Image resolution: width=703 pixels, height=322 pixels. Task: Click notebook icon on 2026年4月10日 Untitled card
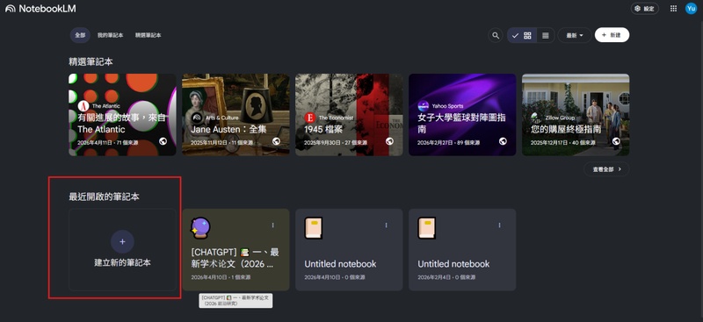[x=314, y=228]
